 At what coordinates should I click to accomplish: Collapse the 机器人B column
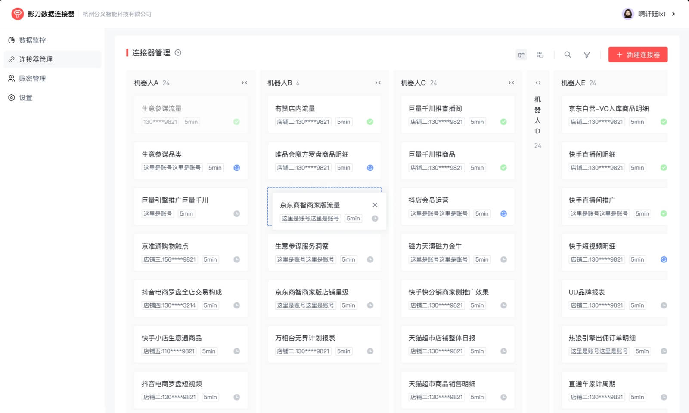point(378,83)
